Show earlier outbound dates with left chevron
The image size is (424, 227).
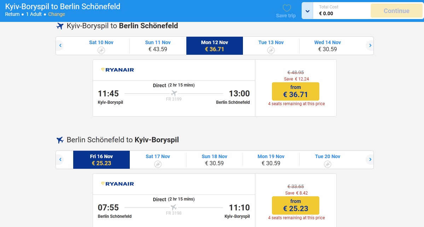tap(60, 46)
